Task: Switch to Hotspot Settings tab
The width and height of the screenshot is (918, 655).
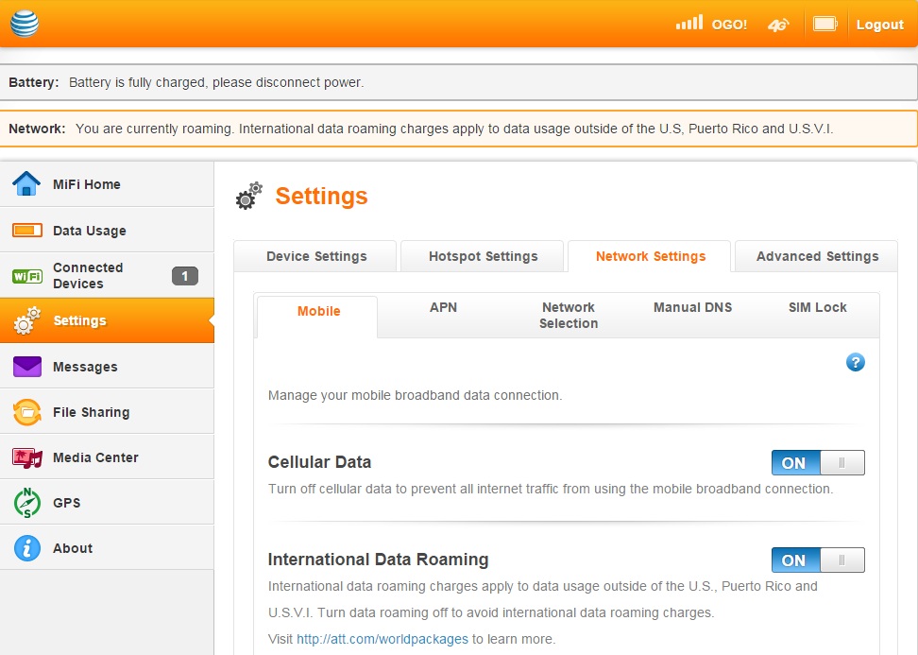Action: 483,256
